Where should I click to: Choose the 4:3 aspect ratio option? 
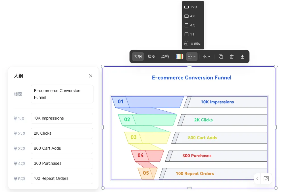[x=193, y=16]
